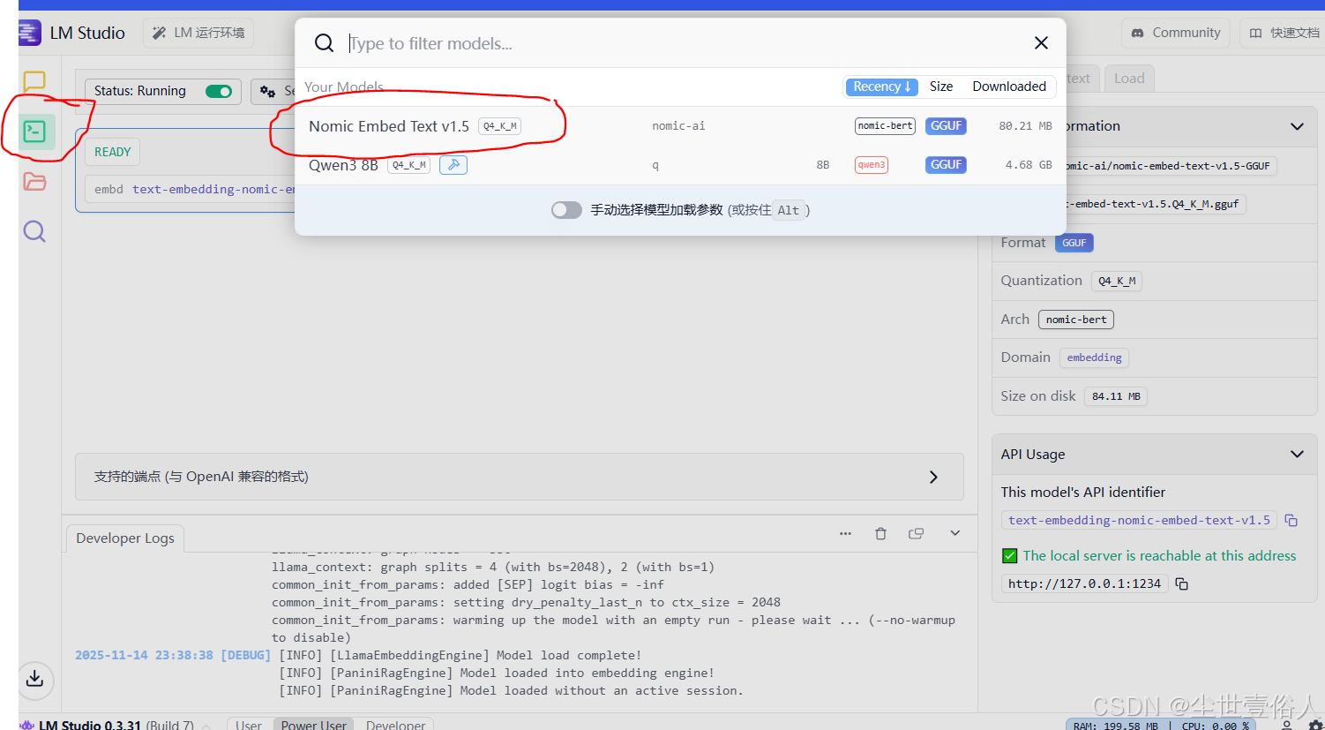The height and width of the screenshot is (730, 1325).
Task: Select Nomic Embed Text v1.5 model
Action: [680, 126]
